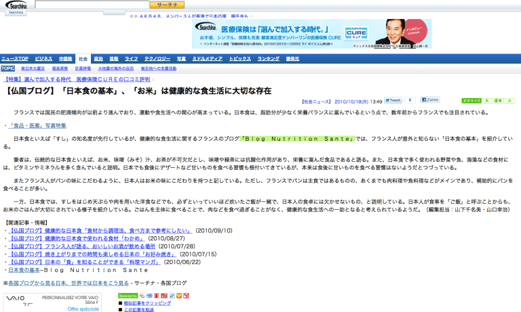The image size is (521, 312).
Task: Open the 福島原発 topic link
Action: coord(60,68)
